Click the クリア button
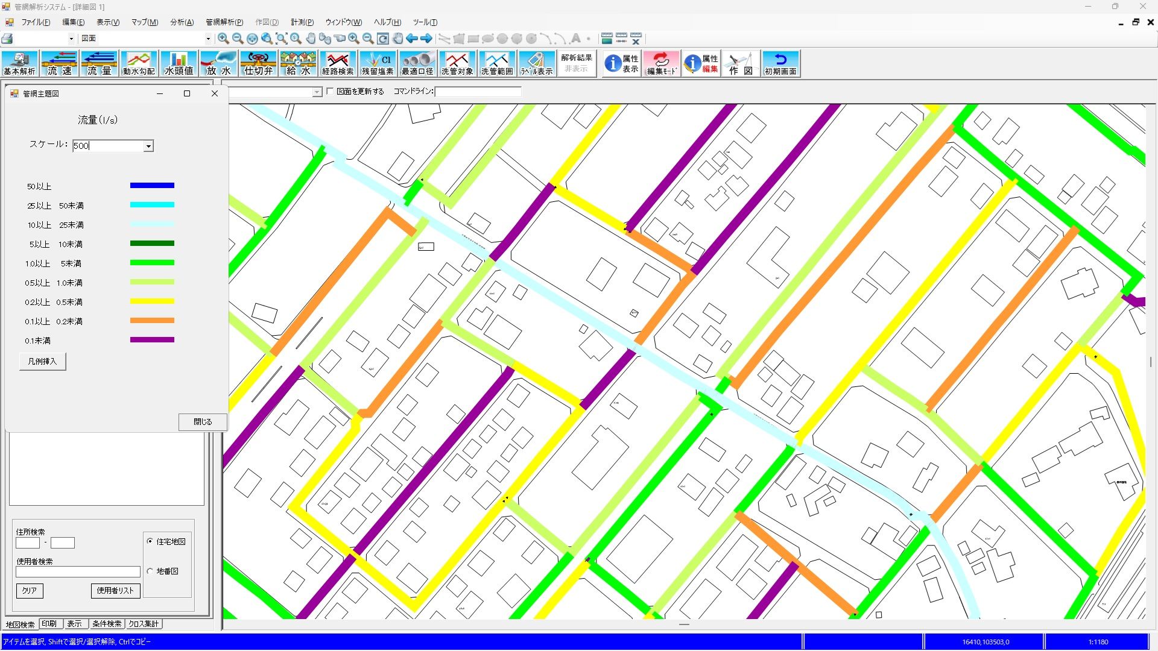Screen dimensions: 1158x651 point(30,591)
